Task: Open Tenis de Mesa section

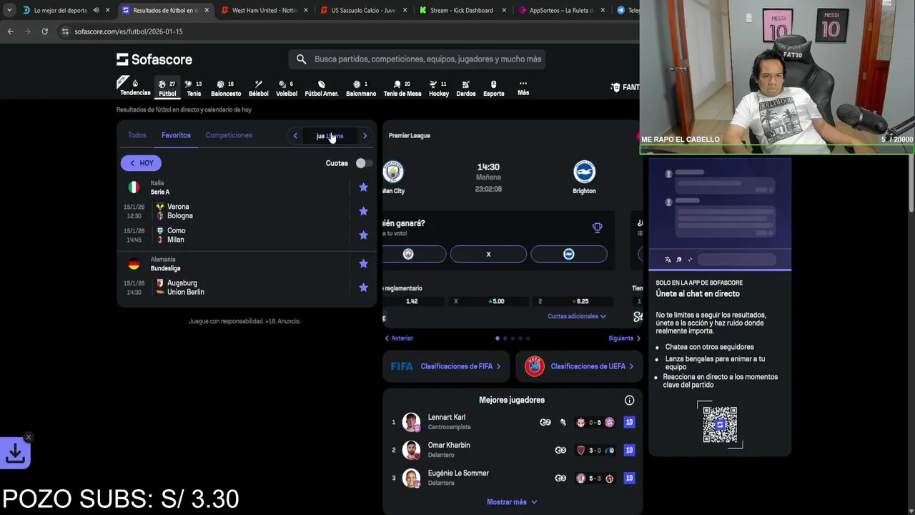Action: [402, 87]
